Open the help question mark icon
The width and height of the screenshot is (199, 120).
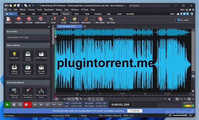(x=192, y=14)
